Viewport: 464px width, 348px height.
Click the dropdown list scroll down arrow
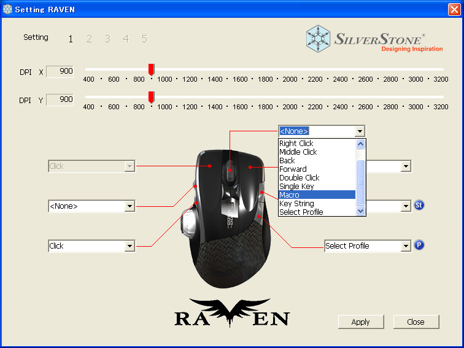(x=360, y=211)
